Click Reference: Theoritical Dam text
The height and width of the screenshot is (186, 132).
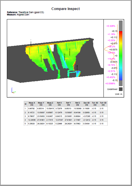[x=25, y=12]
